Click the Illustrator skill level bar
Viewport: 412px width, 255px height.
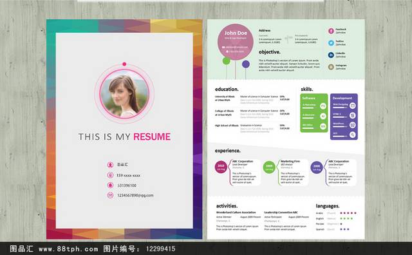pos(309,118)
